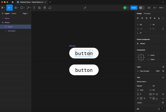
Task: Open font weight Regular dropdown
Action: pos(140,86)
